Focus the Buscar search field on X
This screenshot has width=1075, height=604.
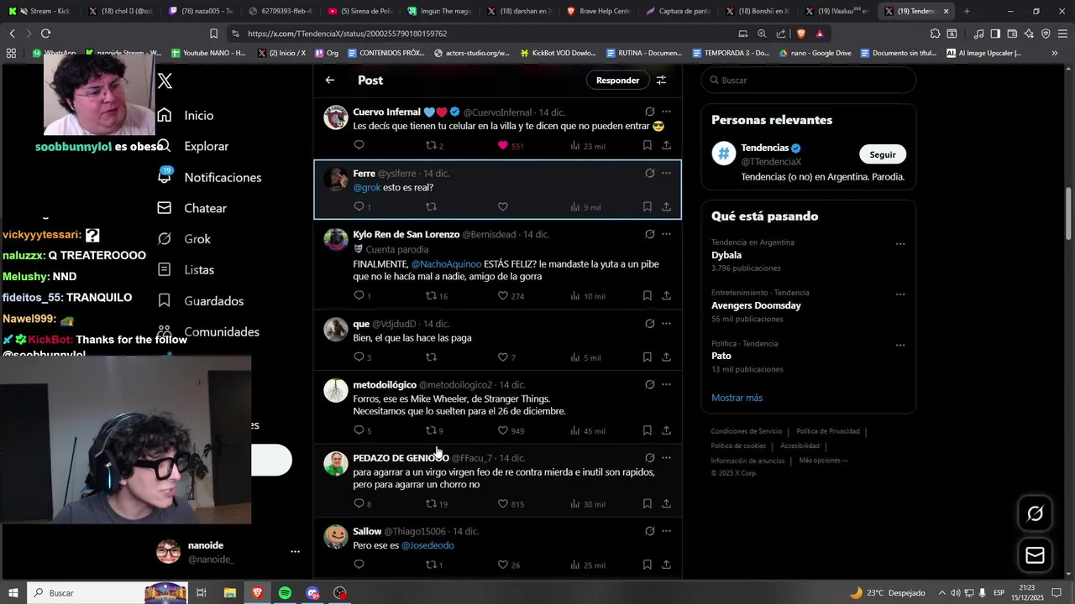tap(809, 81)
